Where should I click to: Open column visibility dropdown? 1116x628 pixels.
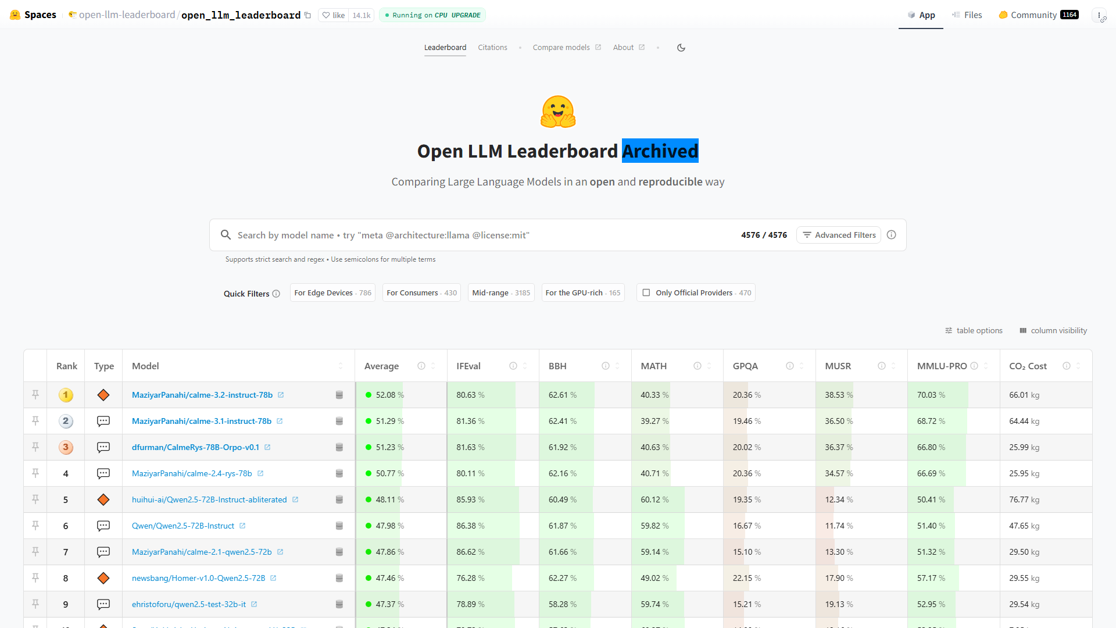pyautogui.click(x=1053, y=330)
